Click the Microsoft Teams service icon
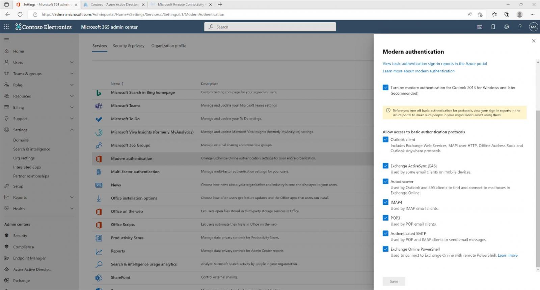This screenshot has width=540, height=290. (99, 106)
